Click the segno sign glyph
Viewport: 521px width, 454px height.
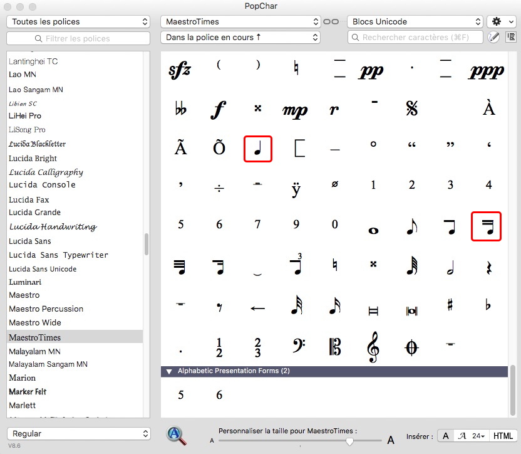411,108
